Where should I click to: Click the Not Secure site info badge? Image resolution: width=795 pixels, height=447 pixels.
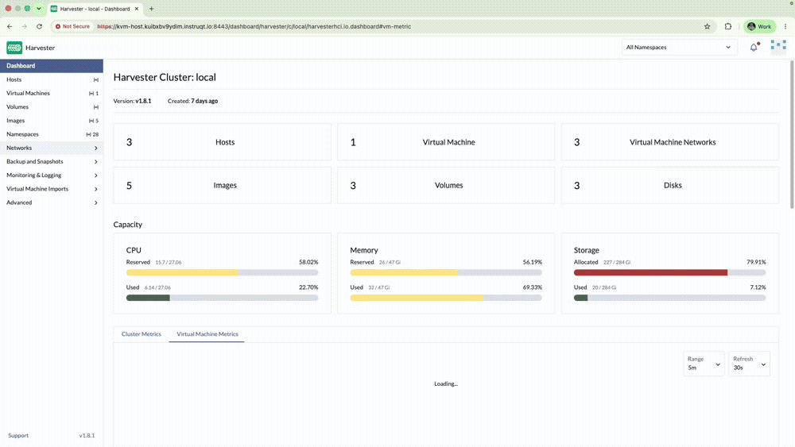point(72,26)
